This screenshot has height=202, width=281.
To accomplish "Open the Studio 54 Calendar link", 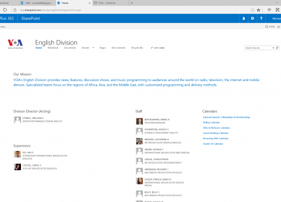I will (x=213, y=144).
